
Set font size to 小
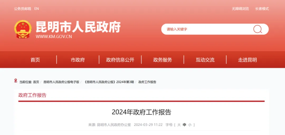click(x=190, y=125)
